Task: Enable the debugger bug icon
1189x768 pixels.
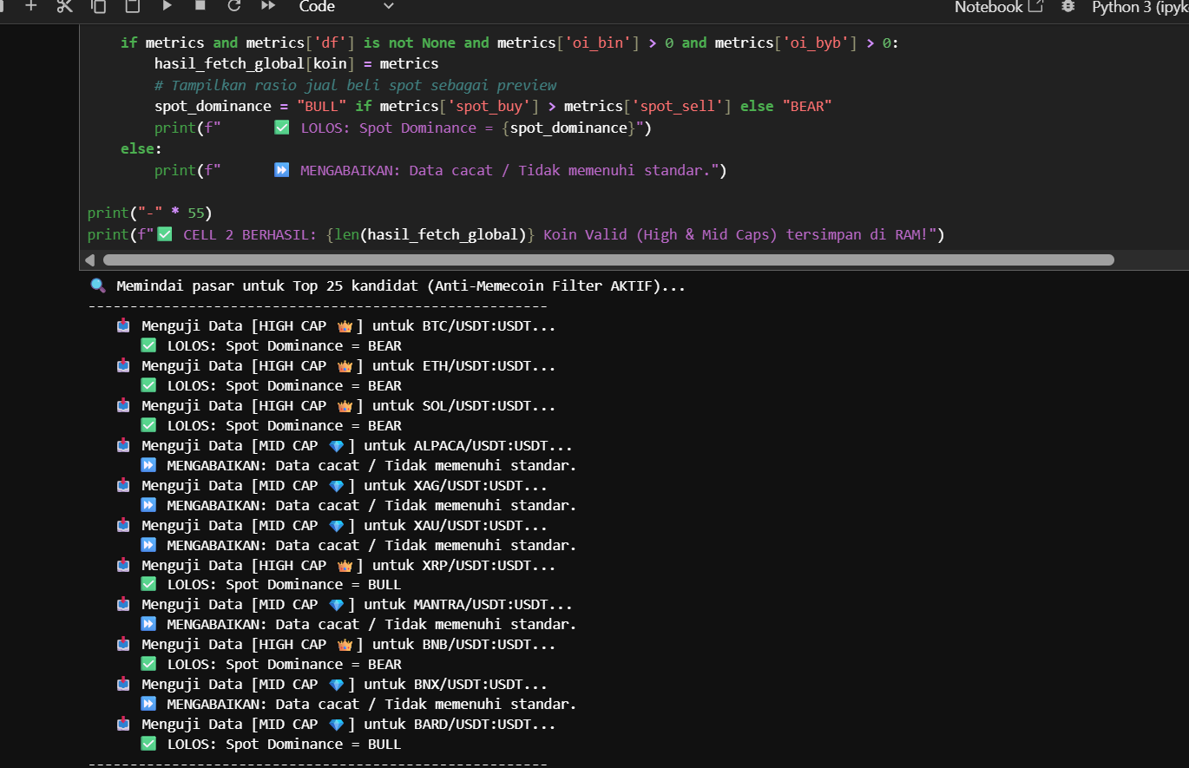Action: [1067, 6]
